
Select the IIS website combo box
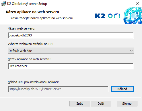pos(71,51)
